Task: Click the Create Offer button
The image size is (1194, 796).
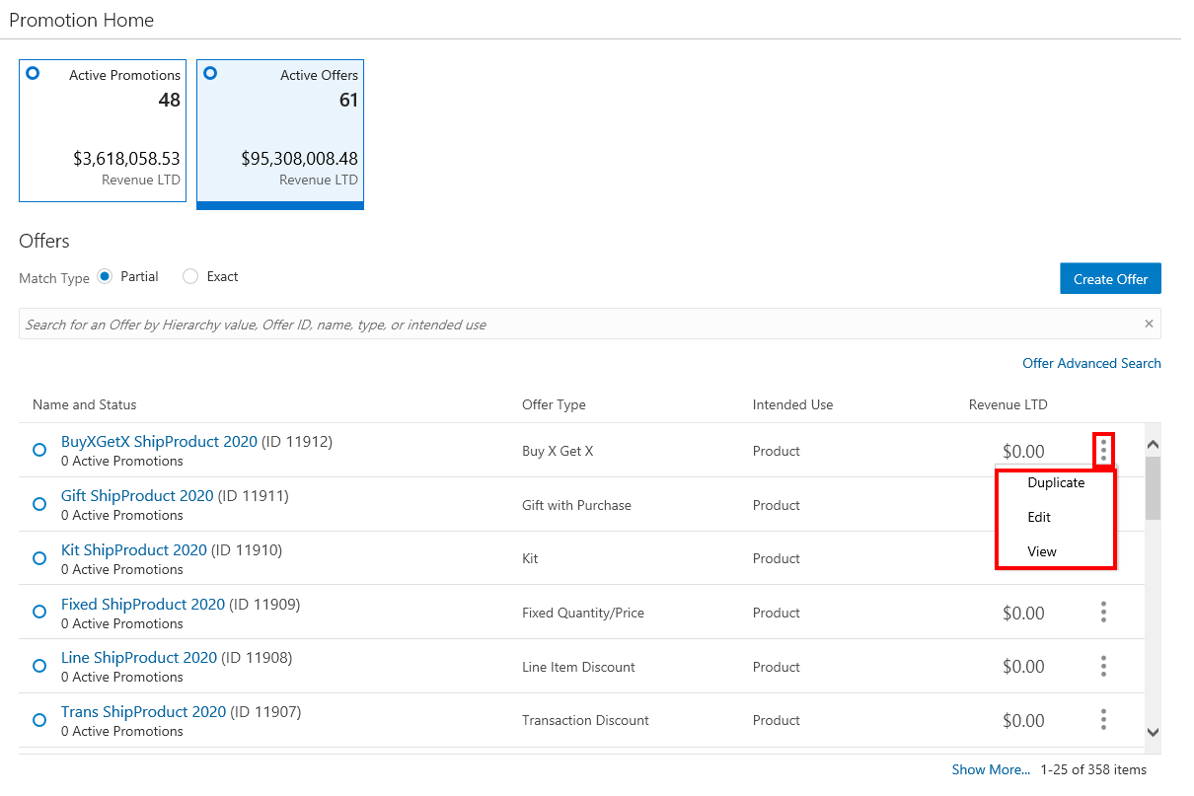Action: 1110,278
